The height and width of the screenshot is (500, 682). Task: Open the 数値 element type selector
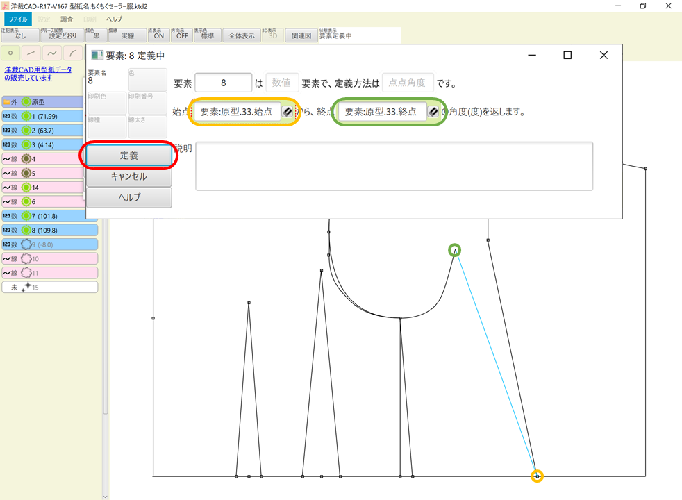(x=281, y=83)
